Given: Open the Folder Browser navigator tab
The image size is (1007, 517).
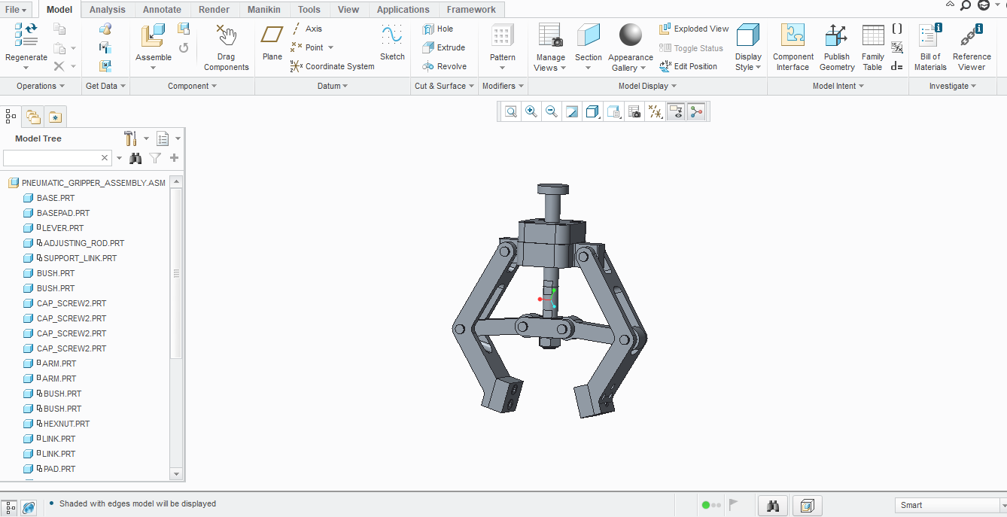Looking at the screenshot, I should point(33,117).
